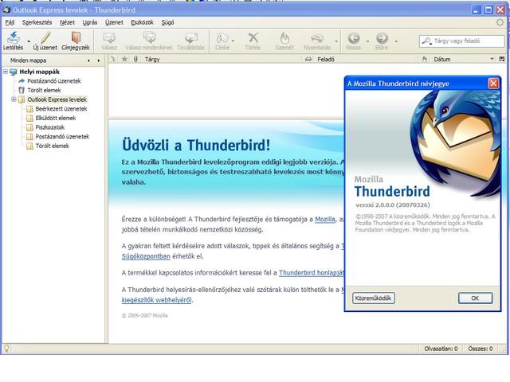This screenshot has width=510, height=382.
Task: Open the Nyomtatás dropdown arrow
Action: click(x=336, y=41)
